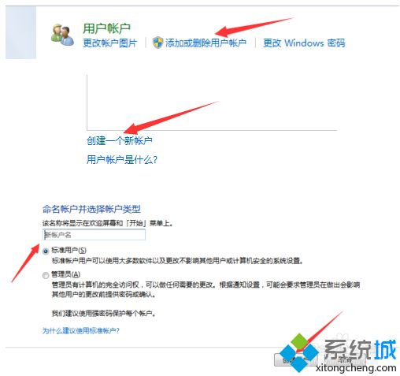Open 更改帐户图片 link

coord(110,43)
